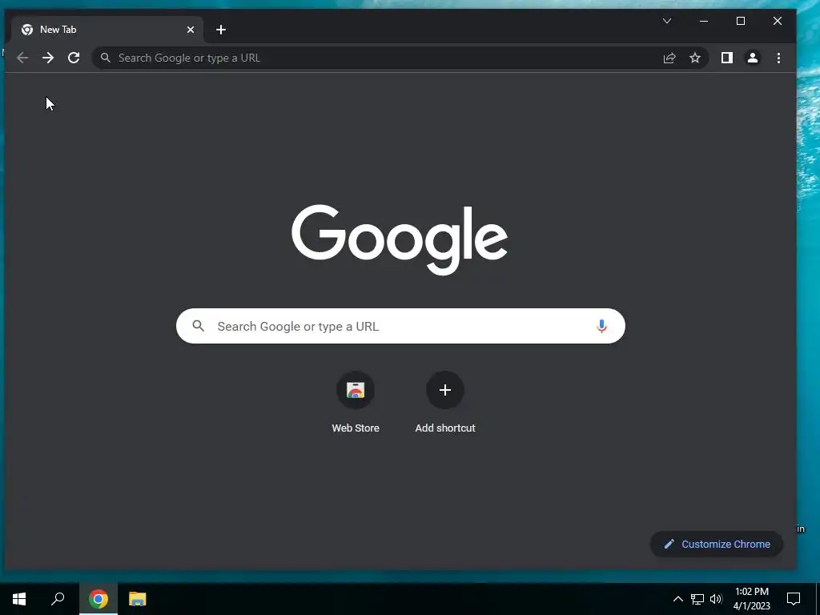Click the Web Store label text
This screenshot has width=820, height=615.
(356, 428)
